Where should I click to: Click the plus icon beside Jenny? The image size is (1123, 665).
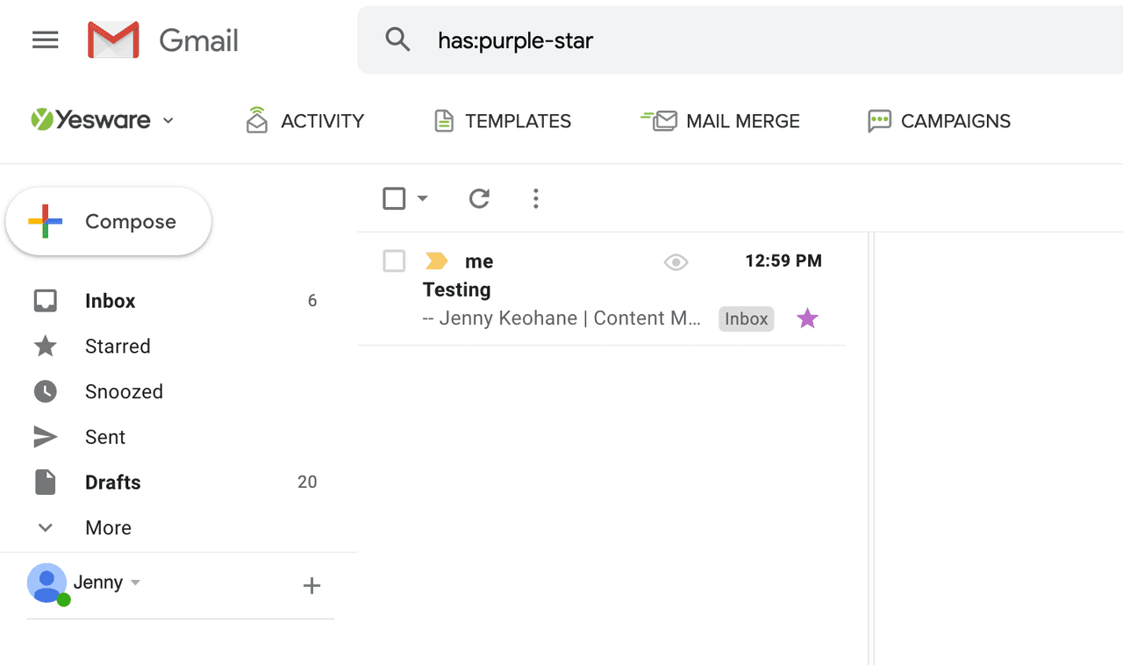[x=311, y=586]
